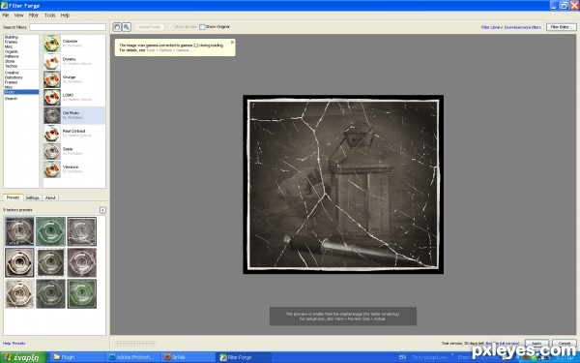Toggle the Show Border checkbox

point(170,27)
